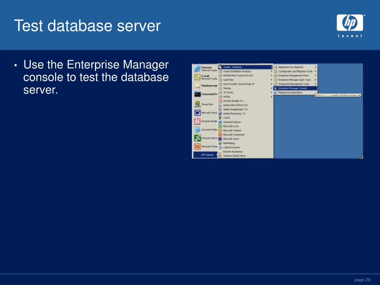
Task: Launch Windows Explorer from pinned Start menu list
Action: tap(197, 86)
